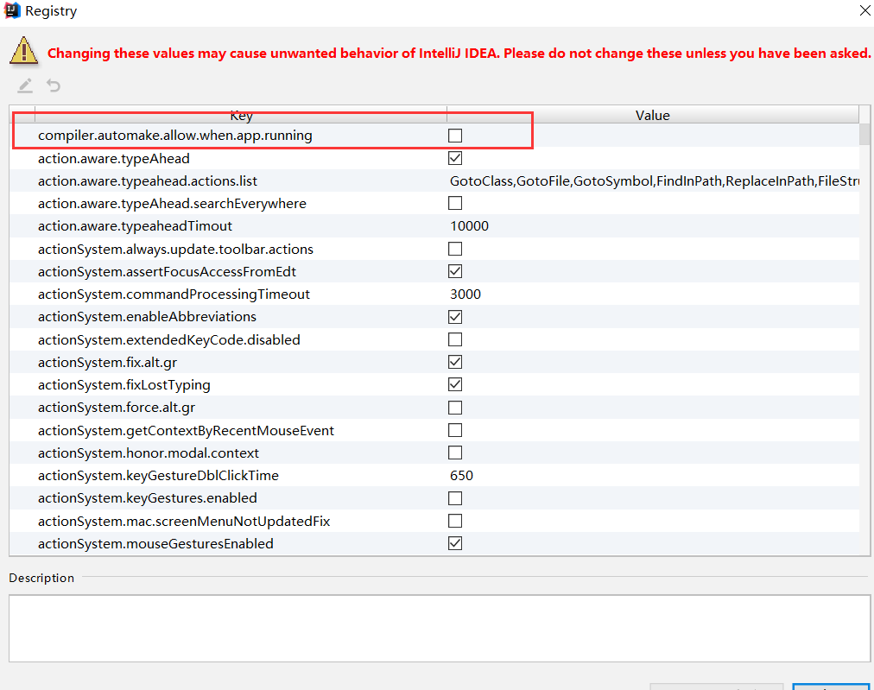874x690 pixels.
Task: Disable actionSystem.fixLostTyping
Action: point(455,384)
